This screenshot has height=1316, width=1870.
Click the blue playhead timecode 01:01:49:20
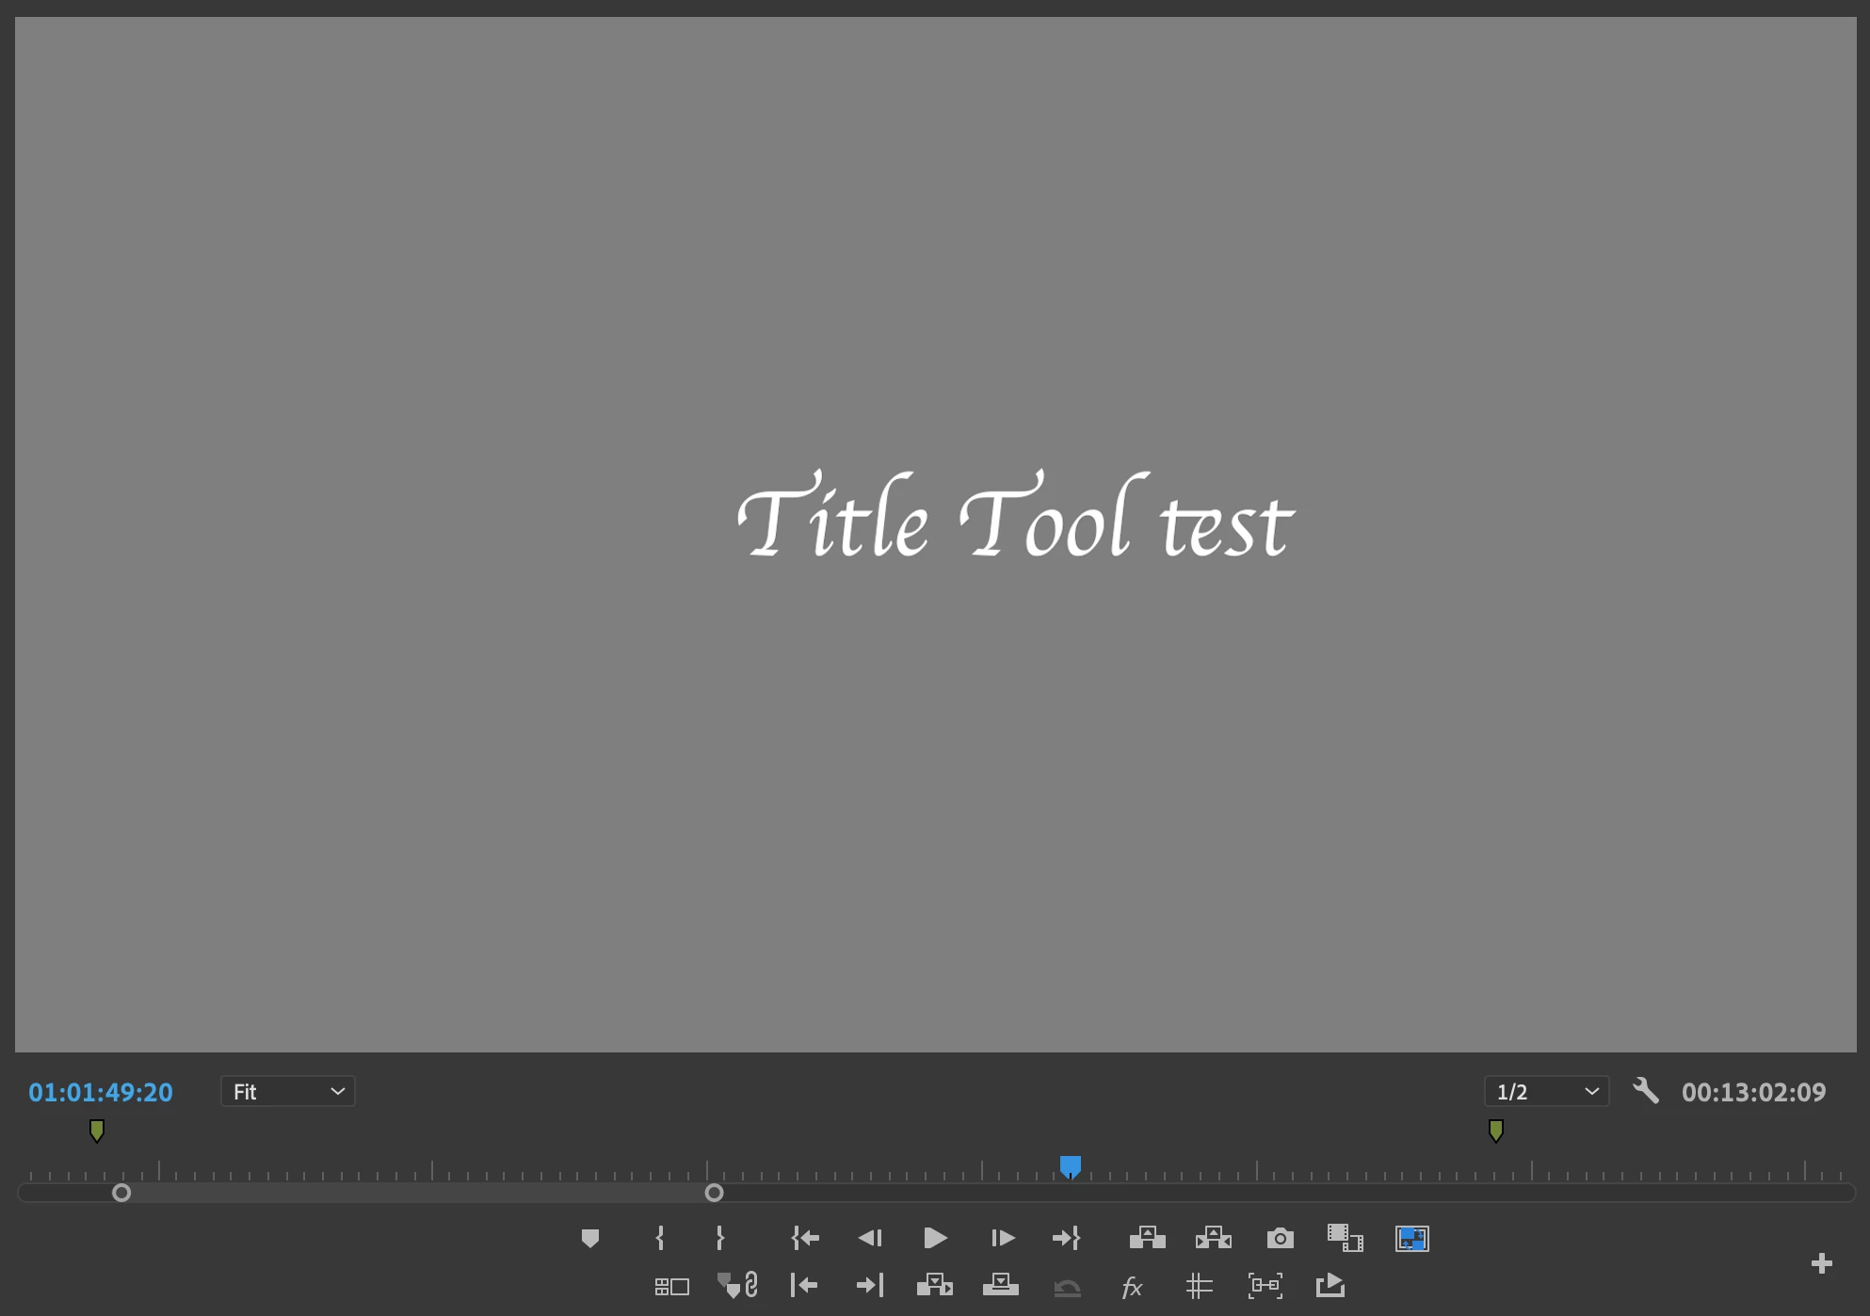[101, 1092]
